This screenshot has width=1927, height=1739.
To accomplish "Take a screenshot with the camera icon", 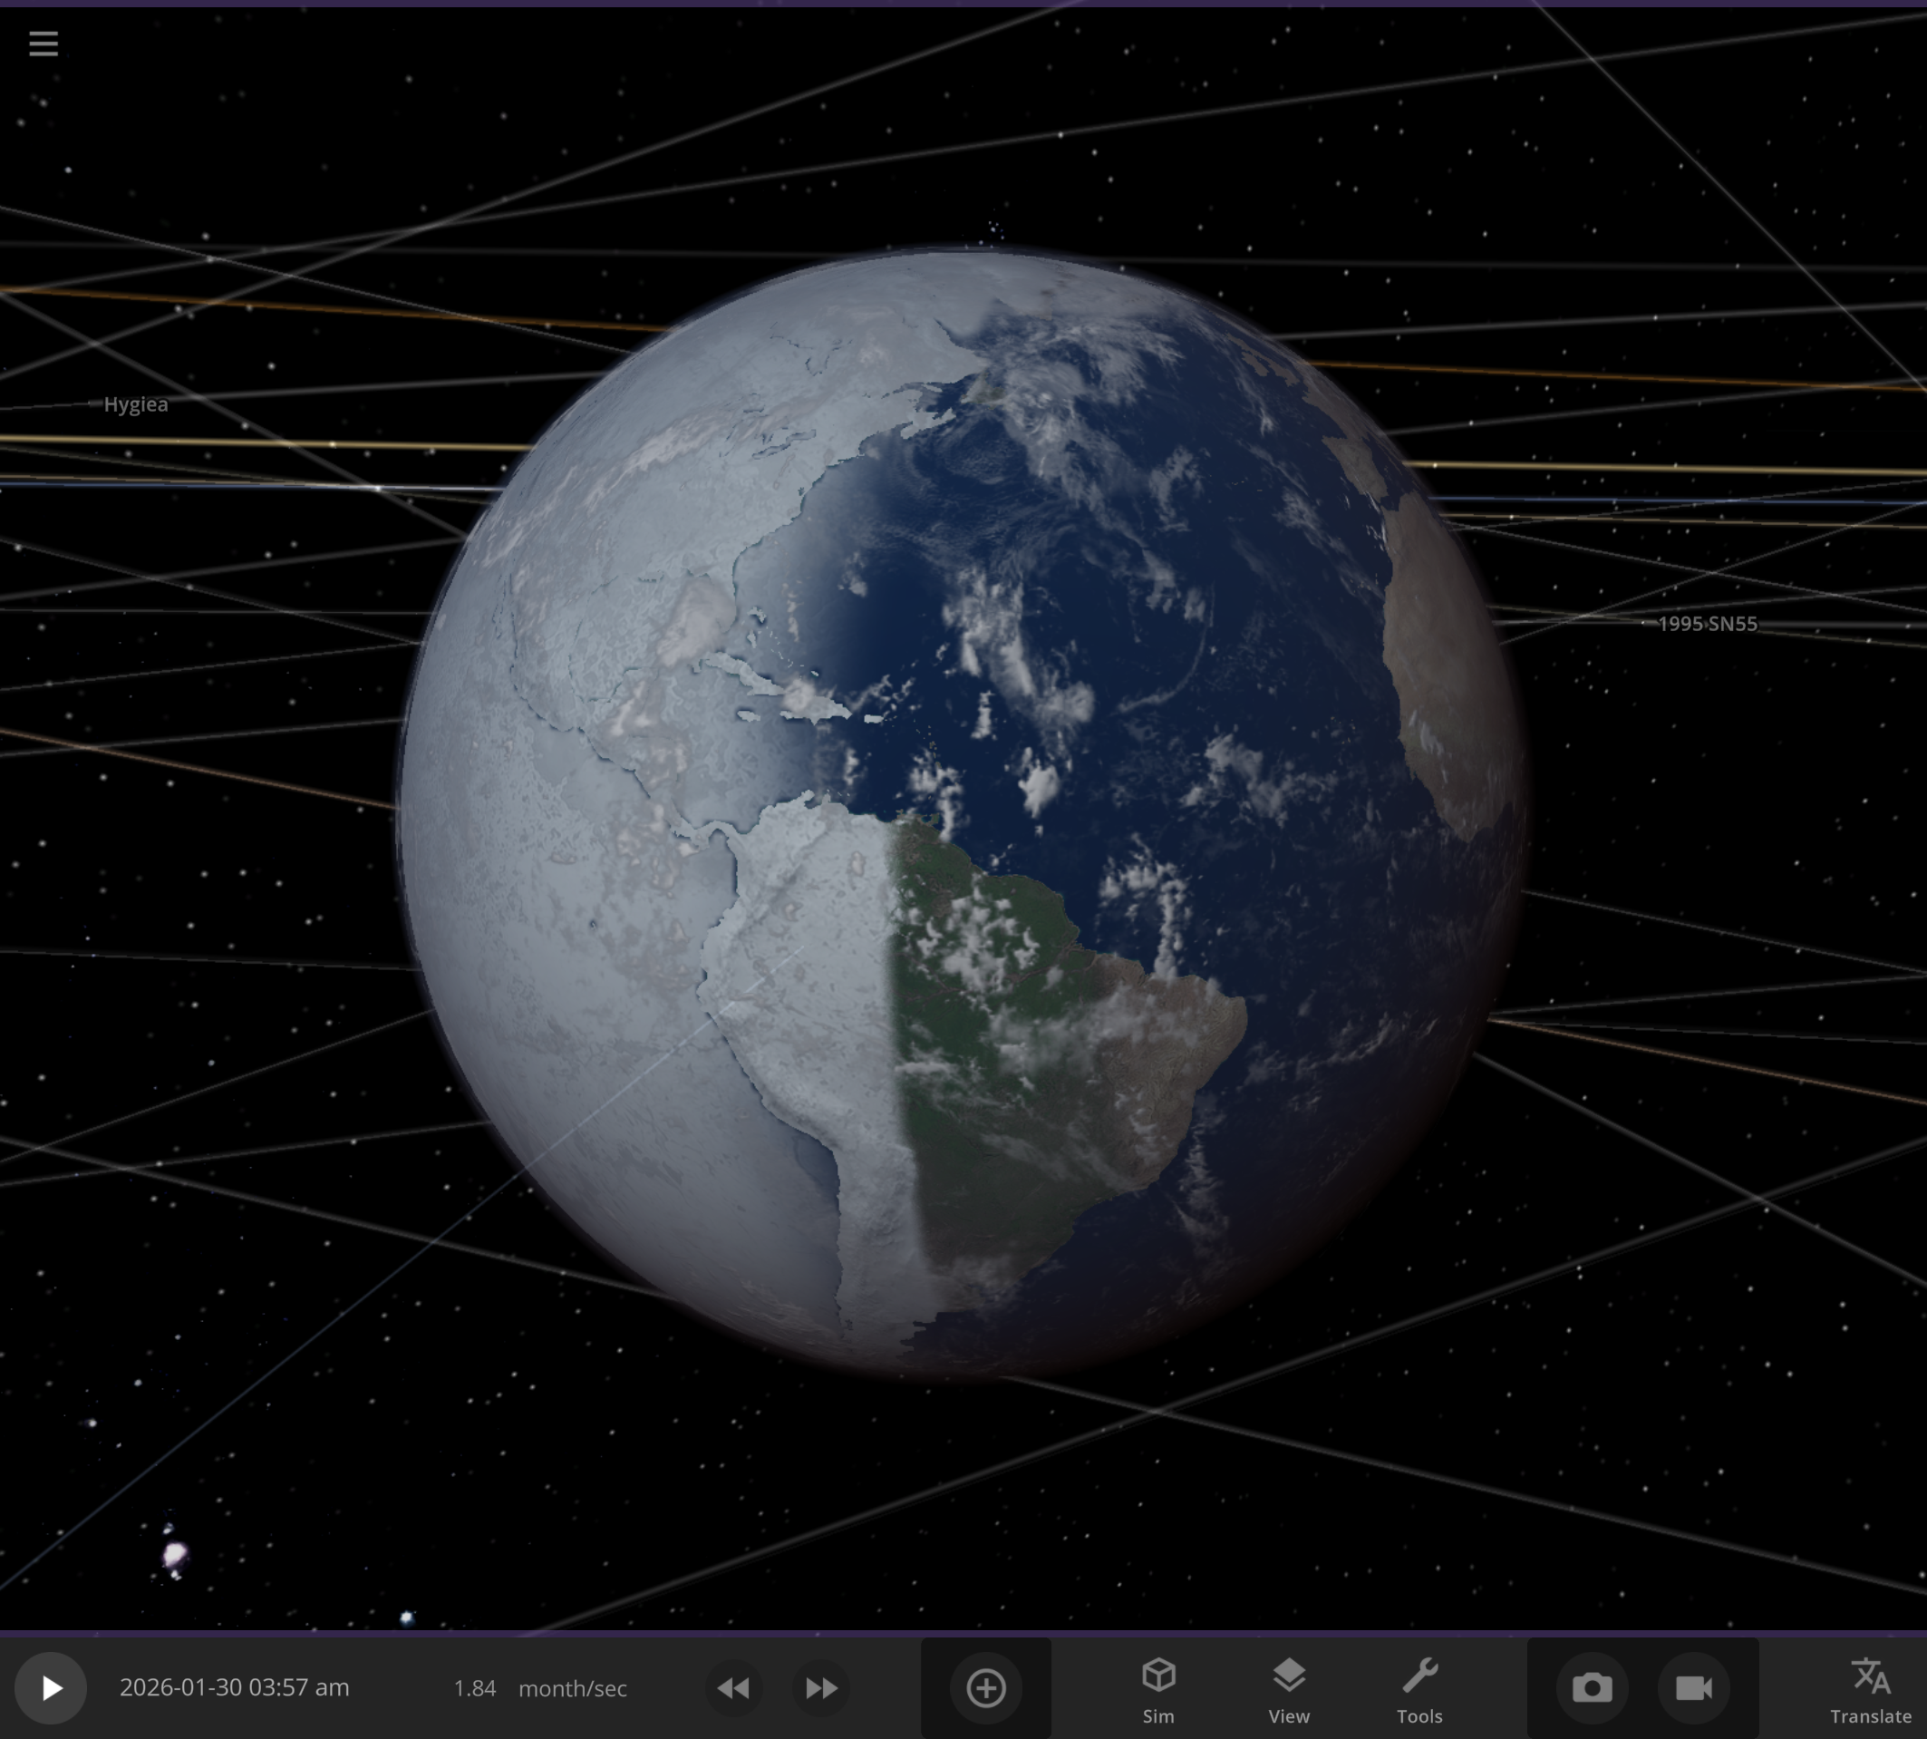I will click(1591, 1687).
